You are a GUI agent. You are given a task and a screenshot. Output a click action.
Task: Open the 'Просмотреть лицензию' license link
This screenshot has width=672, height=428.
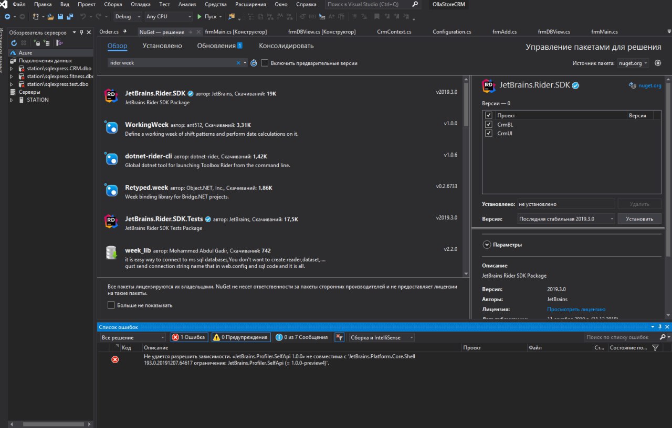(576, 309)
